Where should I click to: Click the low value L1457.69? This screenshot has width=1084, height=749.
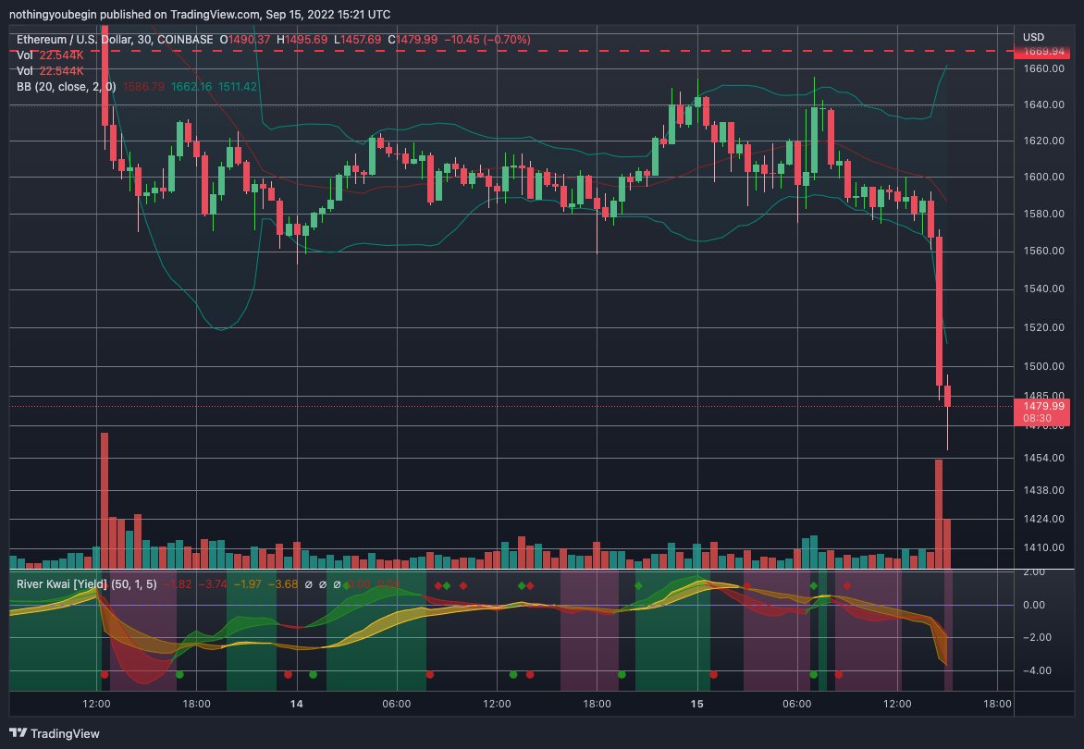coord(357,40)
